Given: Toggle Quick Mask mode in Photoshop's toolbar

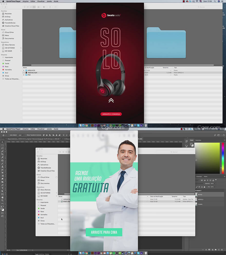Looking at the screenshot, I should 2,213.
